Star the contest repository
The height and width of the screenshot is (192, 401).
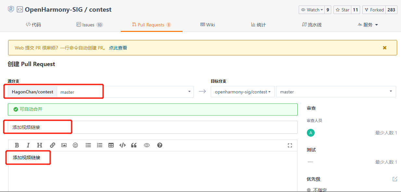pos(343,10)
